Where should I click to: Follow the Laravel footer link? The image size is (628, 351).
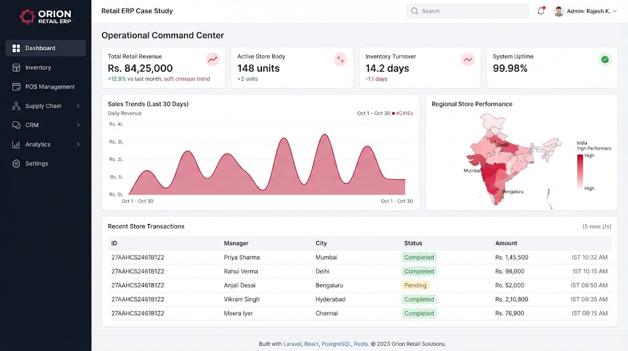coord(292,344)
